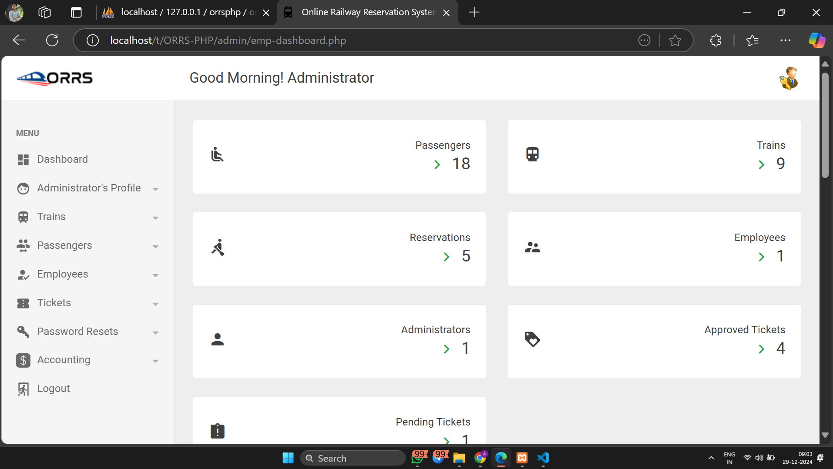Image resolution: width=833 pixels, height=469 pixels.
Task: Open Visual Studio Code from the taskbar
Action: (x=543, y=458)
